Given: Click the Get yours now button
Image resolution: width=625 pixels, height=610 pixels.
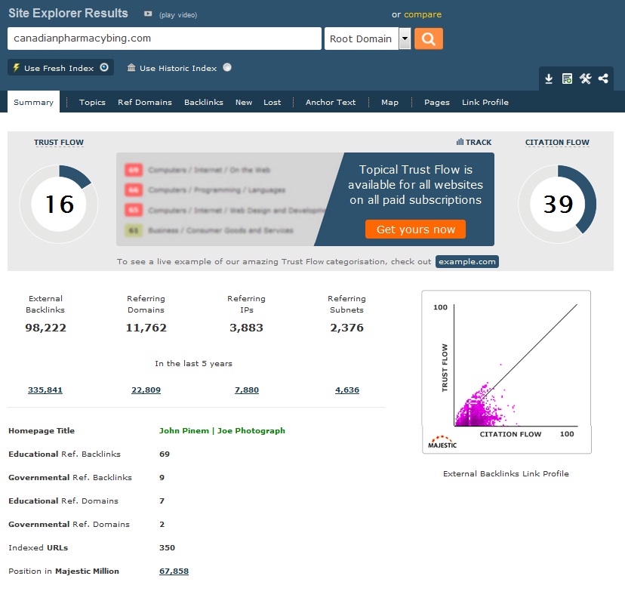Looking at the screenshot, I should point(415,230).
